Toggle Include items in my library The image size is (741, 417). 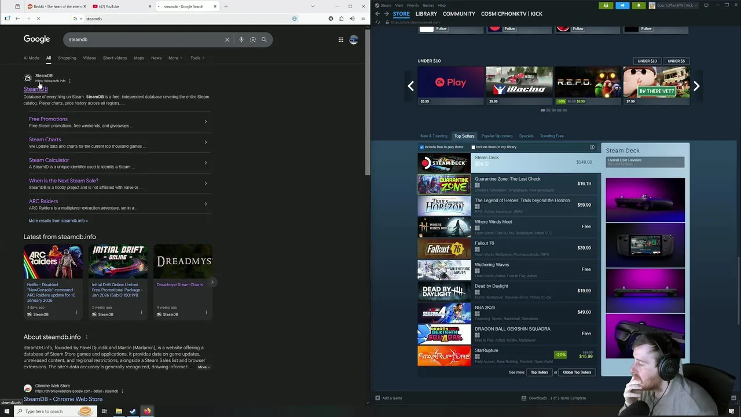(x=473, y=147)
